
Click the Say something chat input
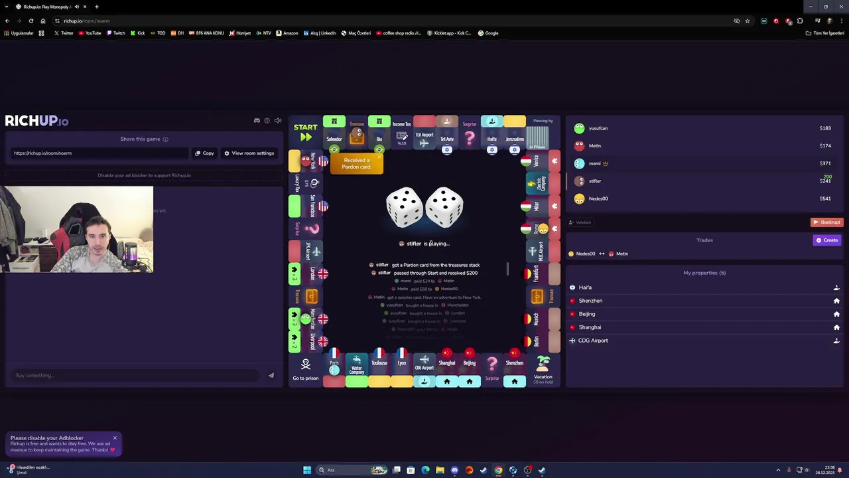[136, 376]
